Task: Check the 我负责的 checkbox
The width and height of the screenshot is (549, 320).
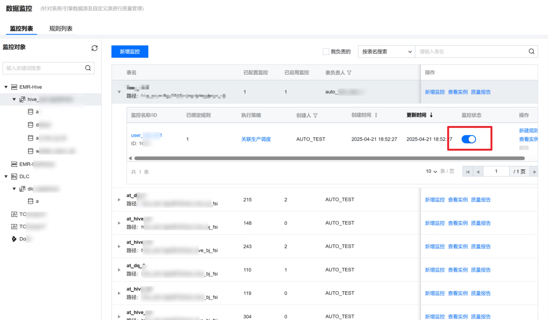Action: tap(326, 52)
